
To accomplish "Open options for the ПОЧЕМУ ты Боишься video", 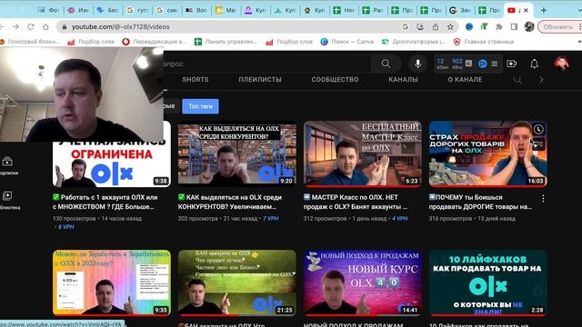I will (543, 198).
